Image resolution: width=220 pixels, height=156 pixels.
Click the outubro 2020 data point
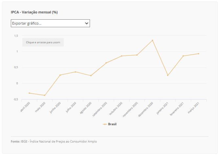point(121,56)
